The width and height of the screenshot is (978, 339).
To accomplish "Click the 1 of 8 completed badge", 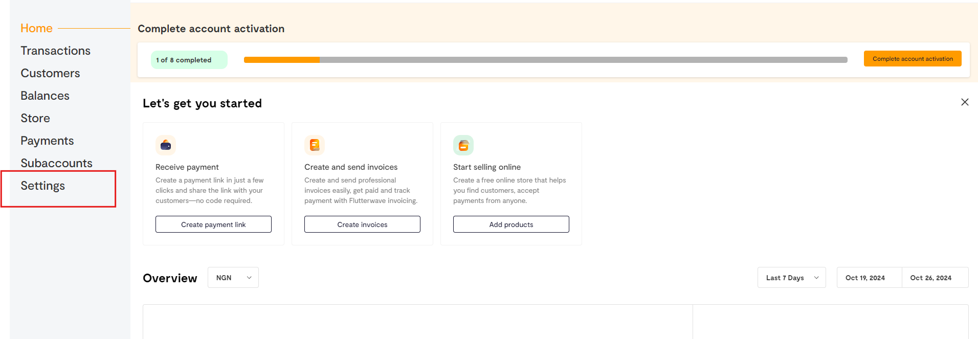I will pyautogui.click(x=189, y=60).
